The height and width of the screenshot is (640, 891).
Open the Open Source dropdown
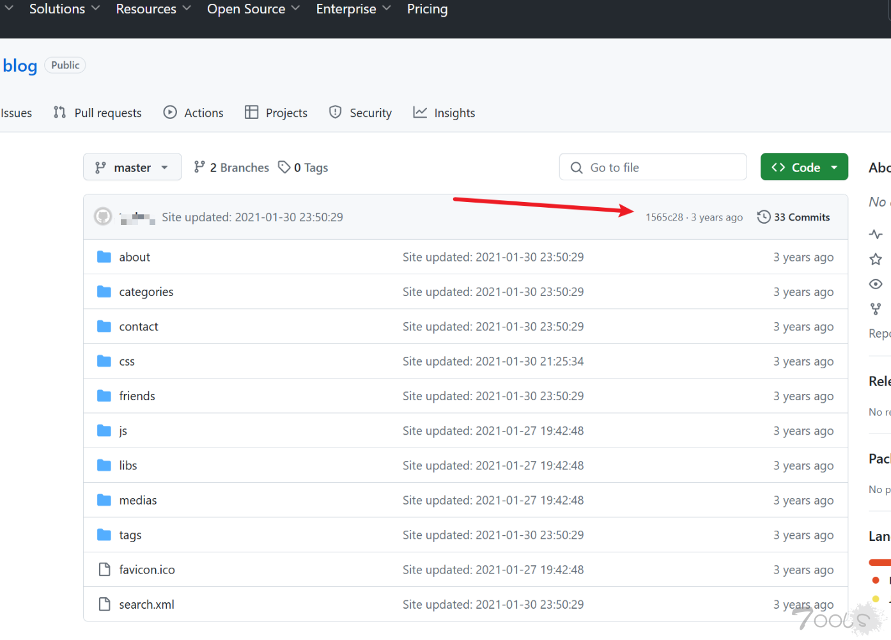[x=253, y=9]
